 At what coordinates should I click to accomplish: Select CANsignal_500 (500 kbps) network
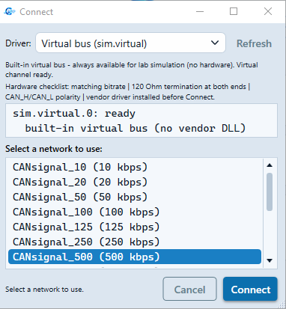point(135,257)
